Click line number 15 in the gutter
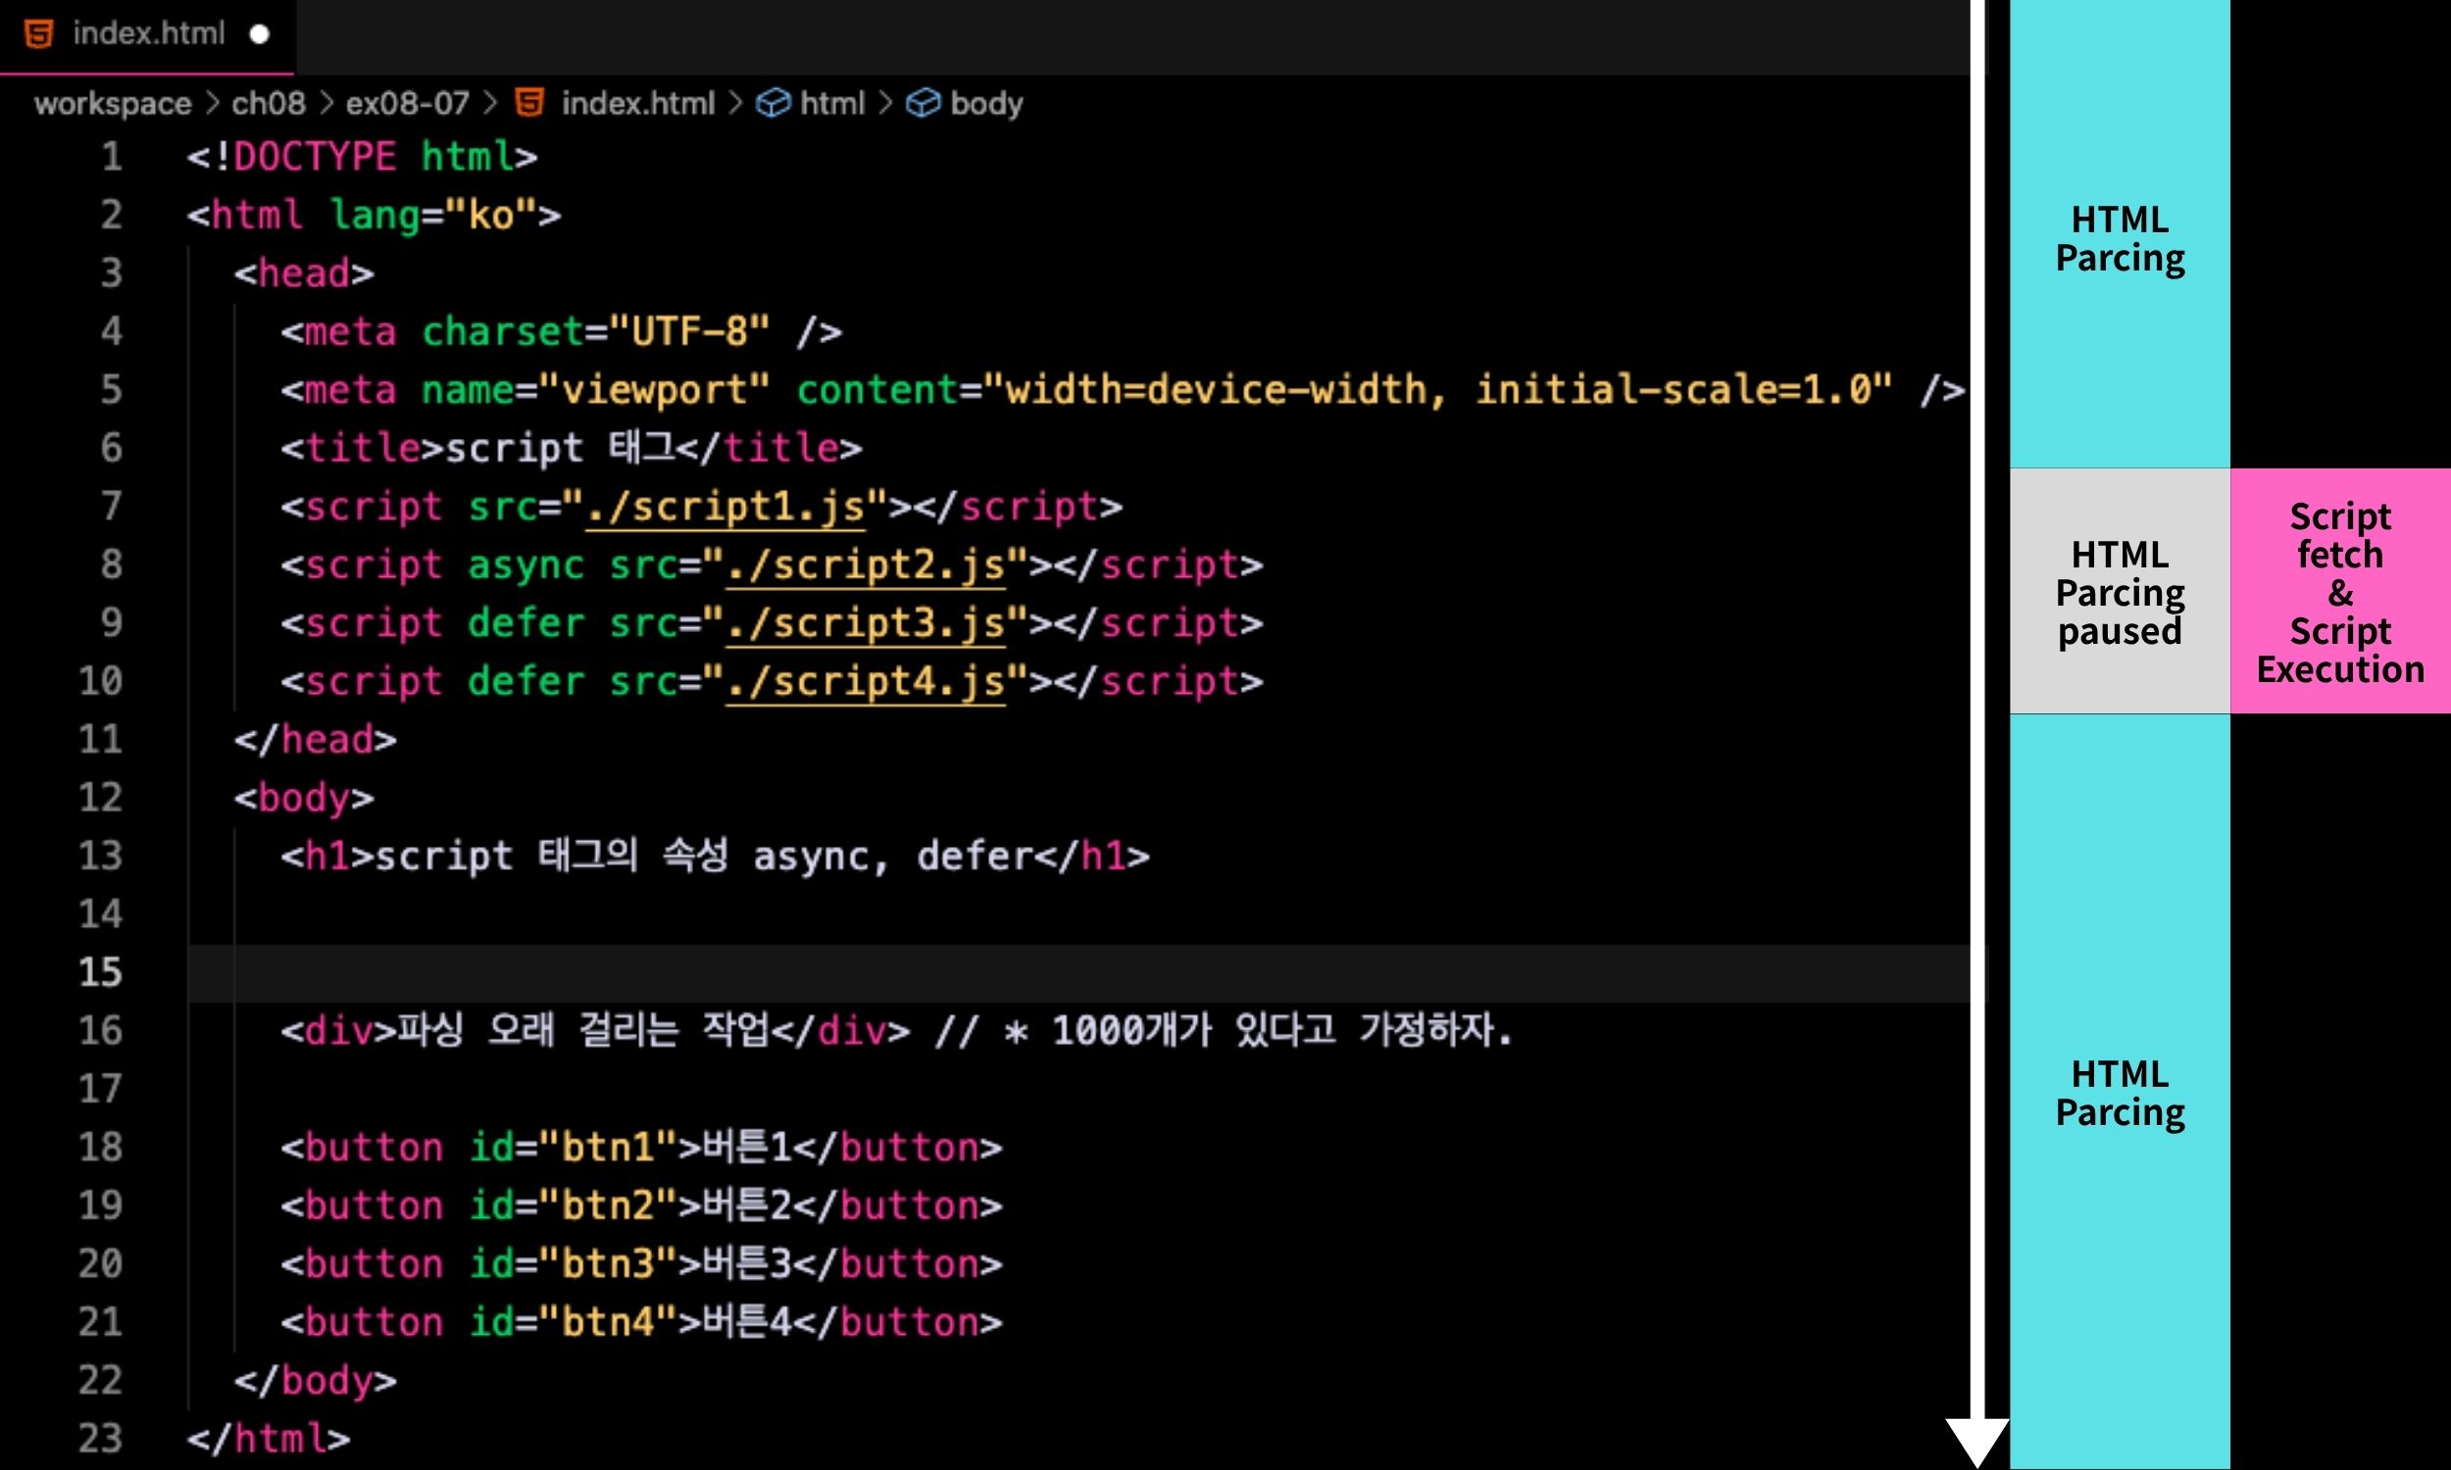Screen dimensions: 2451x1470 click(100, 973)
